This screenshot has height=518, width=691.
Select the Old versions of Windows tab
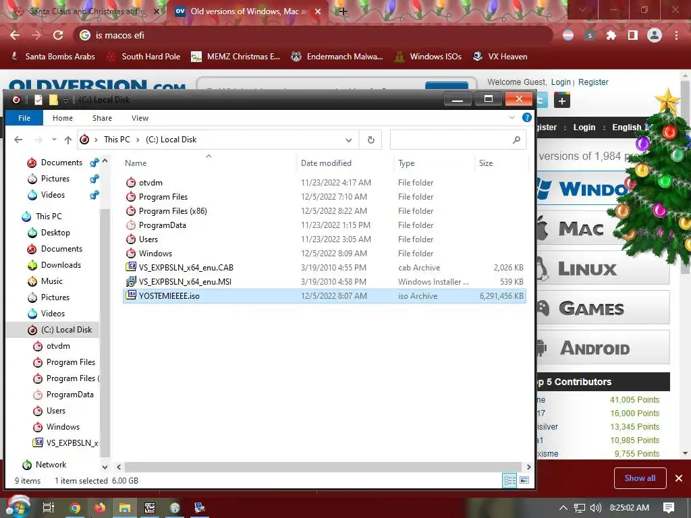click(x=247, y=11)
